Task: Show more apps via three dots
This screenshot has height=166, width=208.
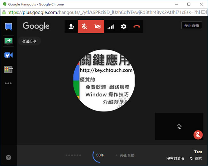Action: (8, 83)
